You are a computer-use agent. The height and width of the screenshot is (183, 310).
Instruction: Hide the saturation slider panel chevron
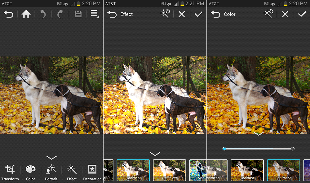tap(258, 134)
